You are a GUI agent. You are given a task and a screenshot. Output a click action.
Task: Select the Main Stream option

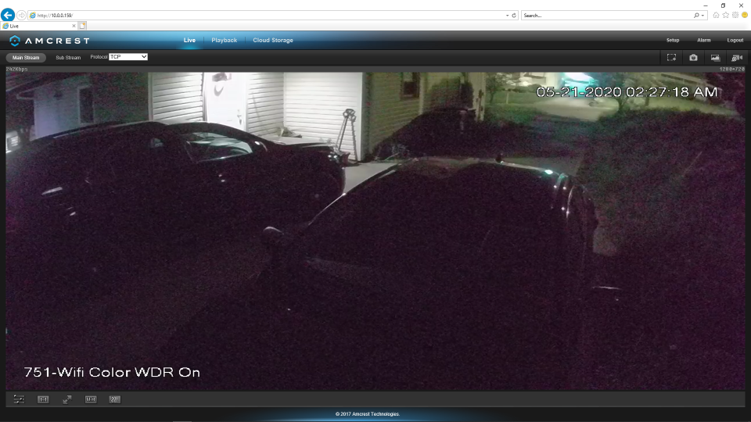26,57
